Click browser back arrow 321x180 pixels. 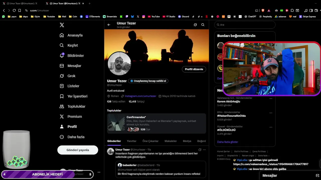click(4, 10)
